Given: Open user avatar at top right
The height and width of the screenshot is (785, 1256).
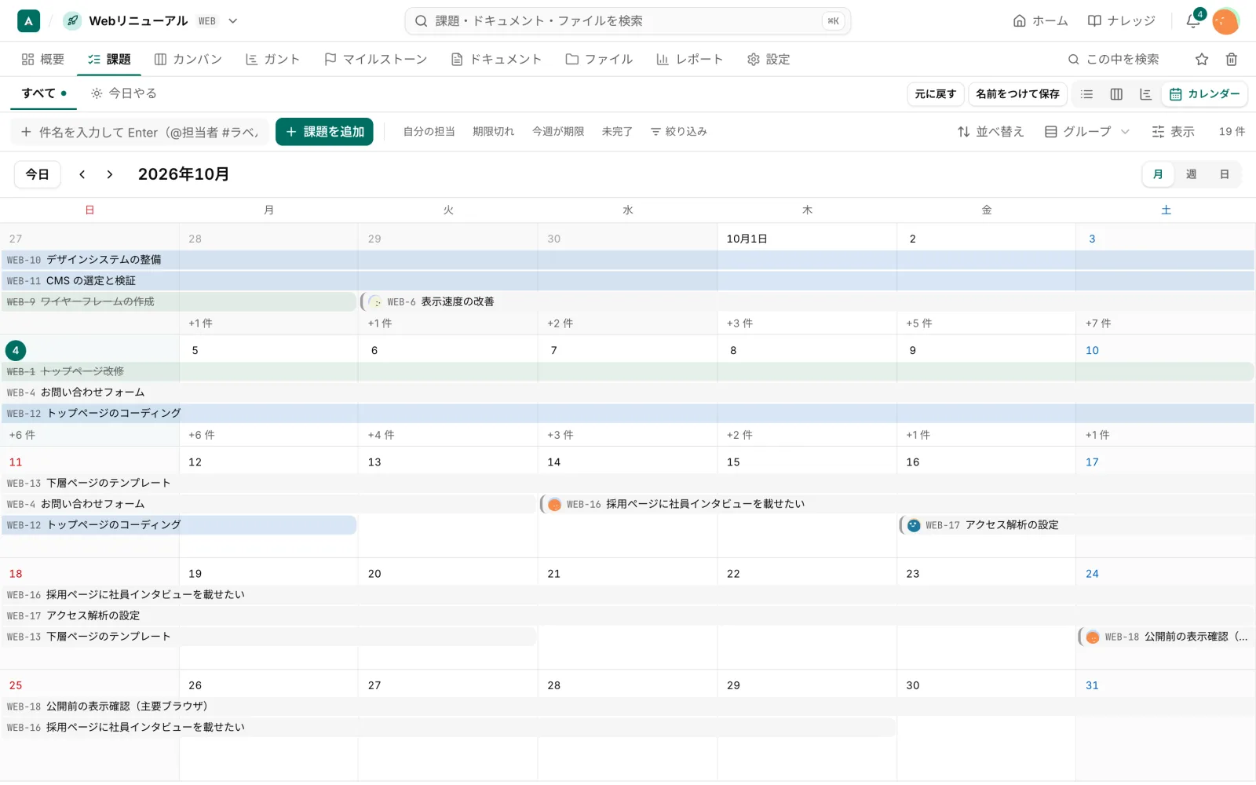Looking at the screenshot, I should pos(1225,21).
